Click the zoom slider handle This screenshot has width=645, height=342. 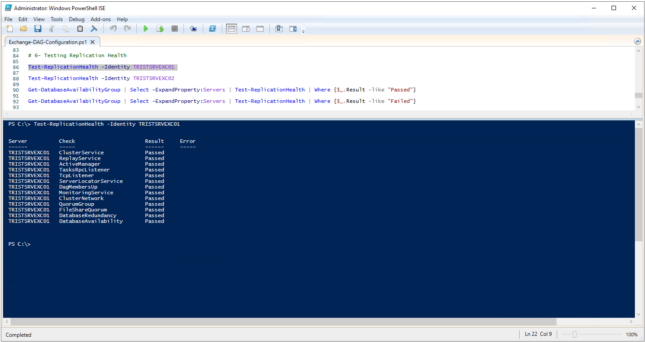pyautogui.click(x=574, y=335)
